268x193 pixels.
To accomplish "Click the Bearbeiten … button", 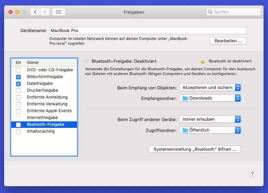I will pyautogui.click(x=228, y=41).
